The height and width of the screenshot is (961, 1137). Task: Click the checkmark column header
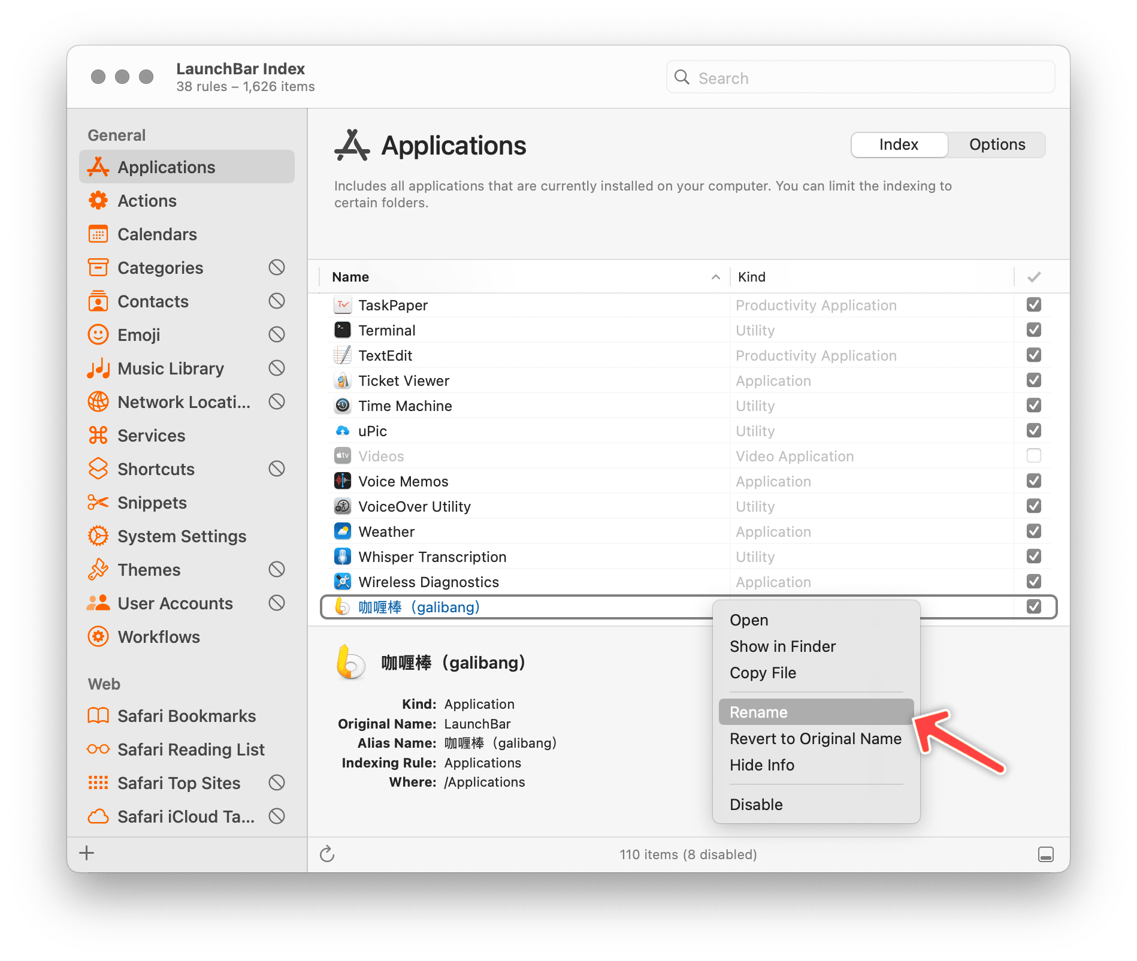[1034, 277]
